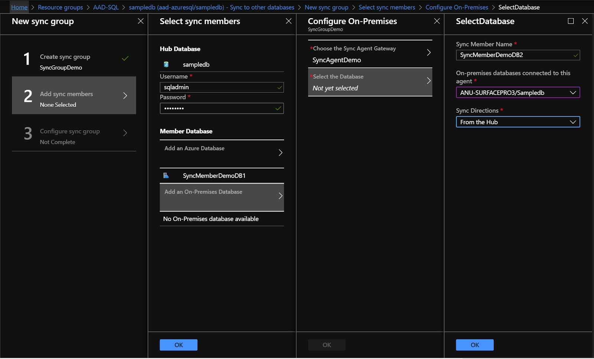This screenshot has width=594, height=359.
Task: Open sampledb Sync to other databases breadcrumb
Action: pyautogui.click(x=212, y=7)
